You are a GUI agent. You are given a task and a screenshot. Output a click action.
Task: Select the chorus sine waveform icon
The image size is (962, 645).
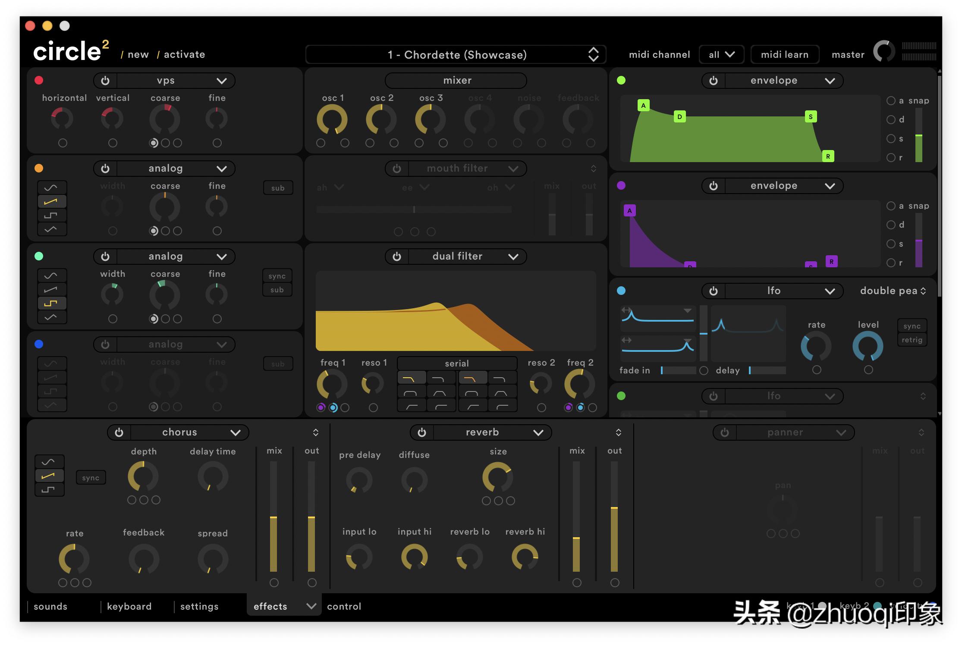[x=49, y=462]
